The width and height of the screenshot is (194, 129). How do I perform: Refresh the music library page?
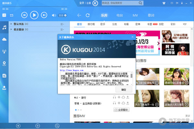pyautogui.click(x=88, y=15)
